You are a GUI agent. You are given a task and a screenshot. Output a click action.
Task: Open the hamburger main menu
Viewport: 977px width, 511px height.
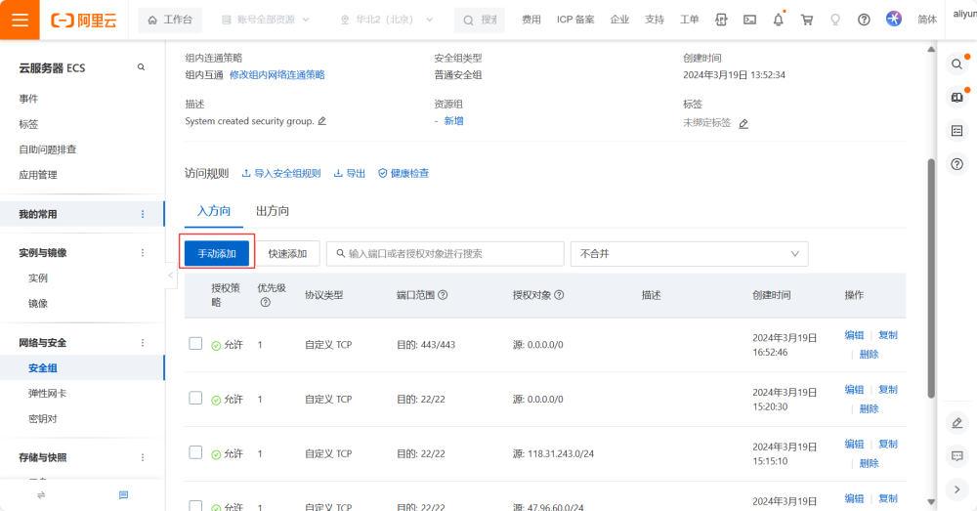click(x=20, y=20)
